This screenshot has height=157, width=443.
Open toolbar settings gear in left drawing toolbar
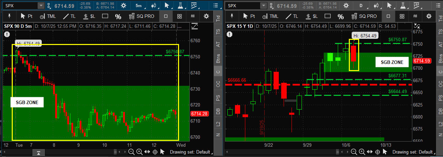pos(206,16)
